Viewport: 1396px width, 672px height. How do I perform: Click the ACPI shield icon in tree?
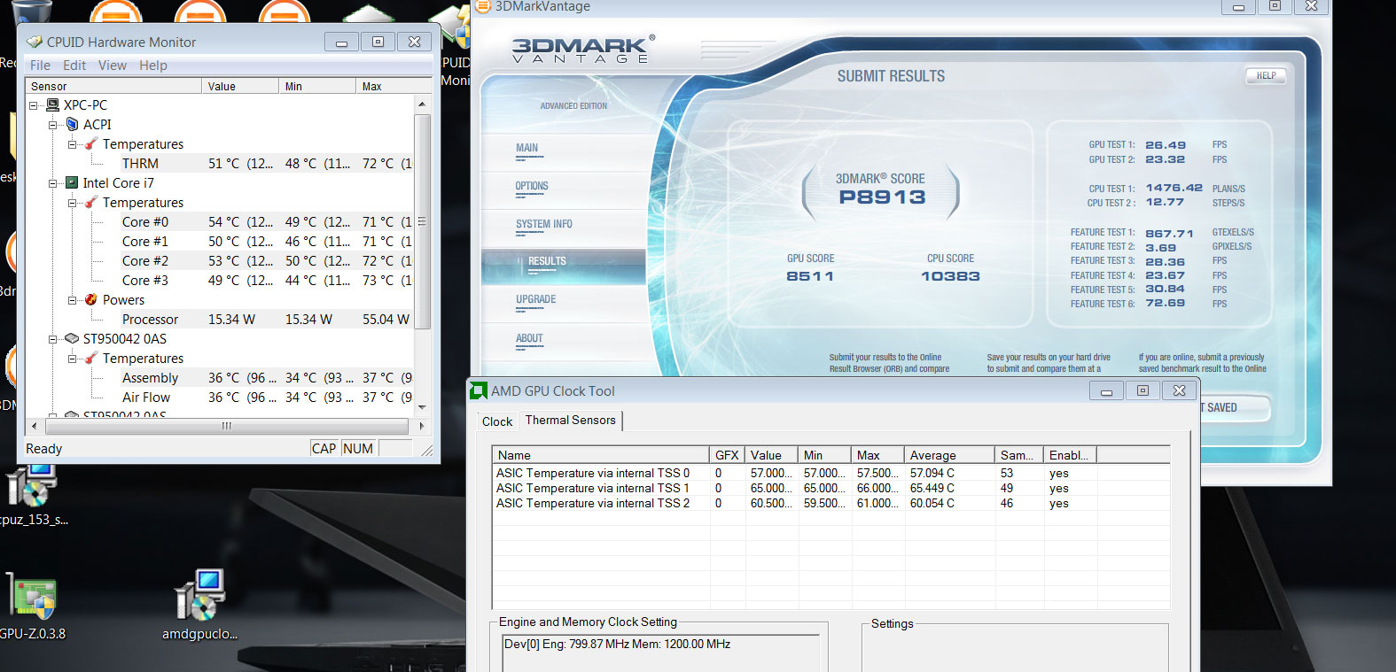coord(72,125)
